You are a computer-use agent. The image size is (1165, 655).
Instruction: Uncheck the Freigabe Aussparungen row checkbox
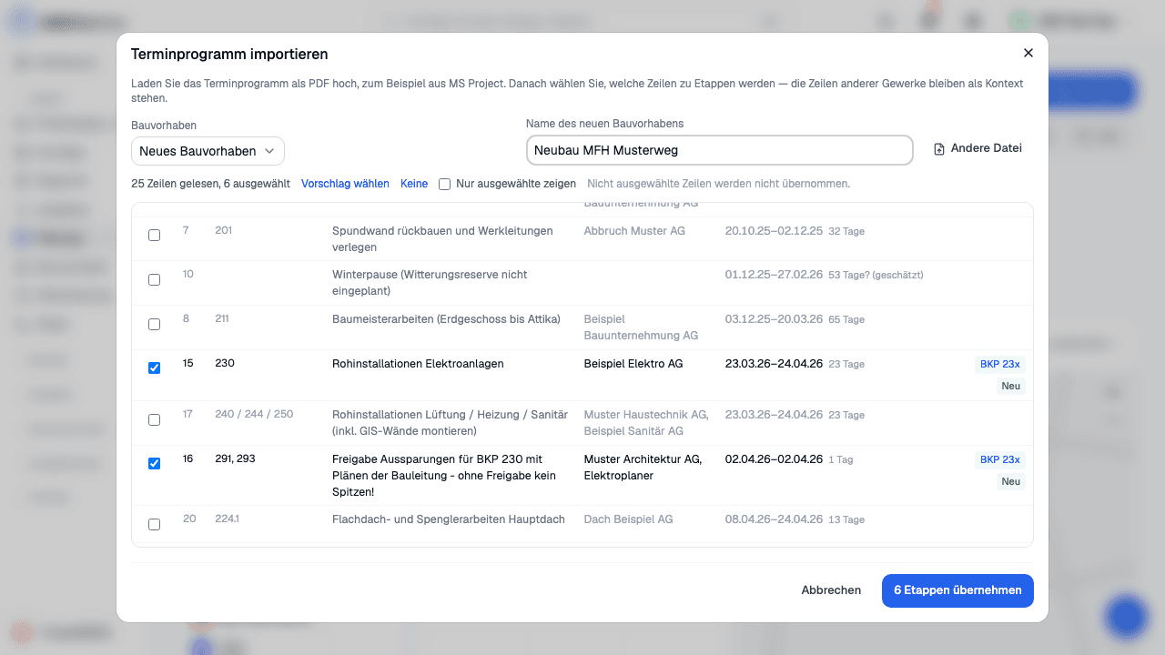(x=154, y=464)
